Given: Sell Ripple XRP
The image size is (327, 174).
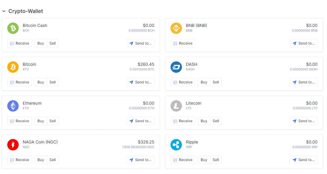Looking at the screenshot, I should (216, 160).
